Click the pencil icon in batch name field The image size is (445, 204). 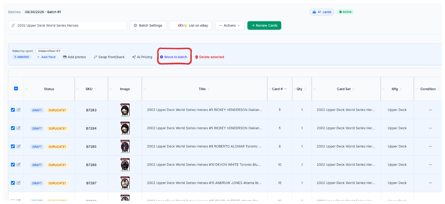[13, 25]
